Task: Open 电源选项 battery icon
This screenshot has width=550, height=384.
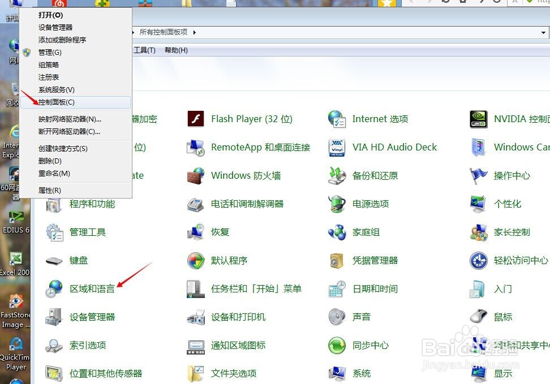Action: pyautogui.click(x=337, y=204)
